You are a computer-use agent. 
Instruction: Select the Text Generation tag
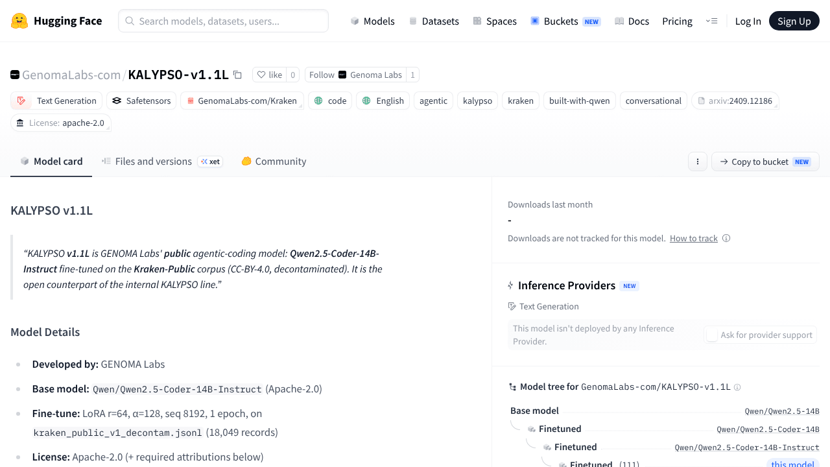[56, 101]
